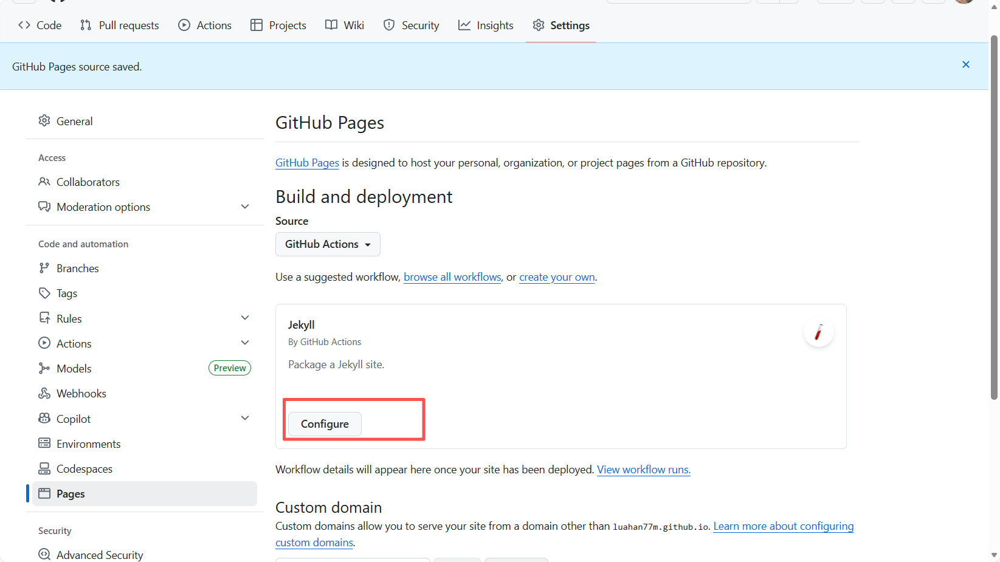The height and width of the screenshot is (562, 1000).
Task: Open Advanced Security settings
Action: pyautogui.click(x=100, y=555)
